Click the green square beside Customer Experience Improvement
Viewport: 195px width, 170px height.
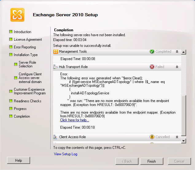11,91
